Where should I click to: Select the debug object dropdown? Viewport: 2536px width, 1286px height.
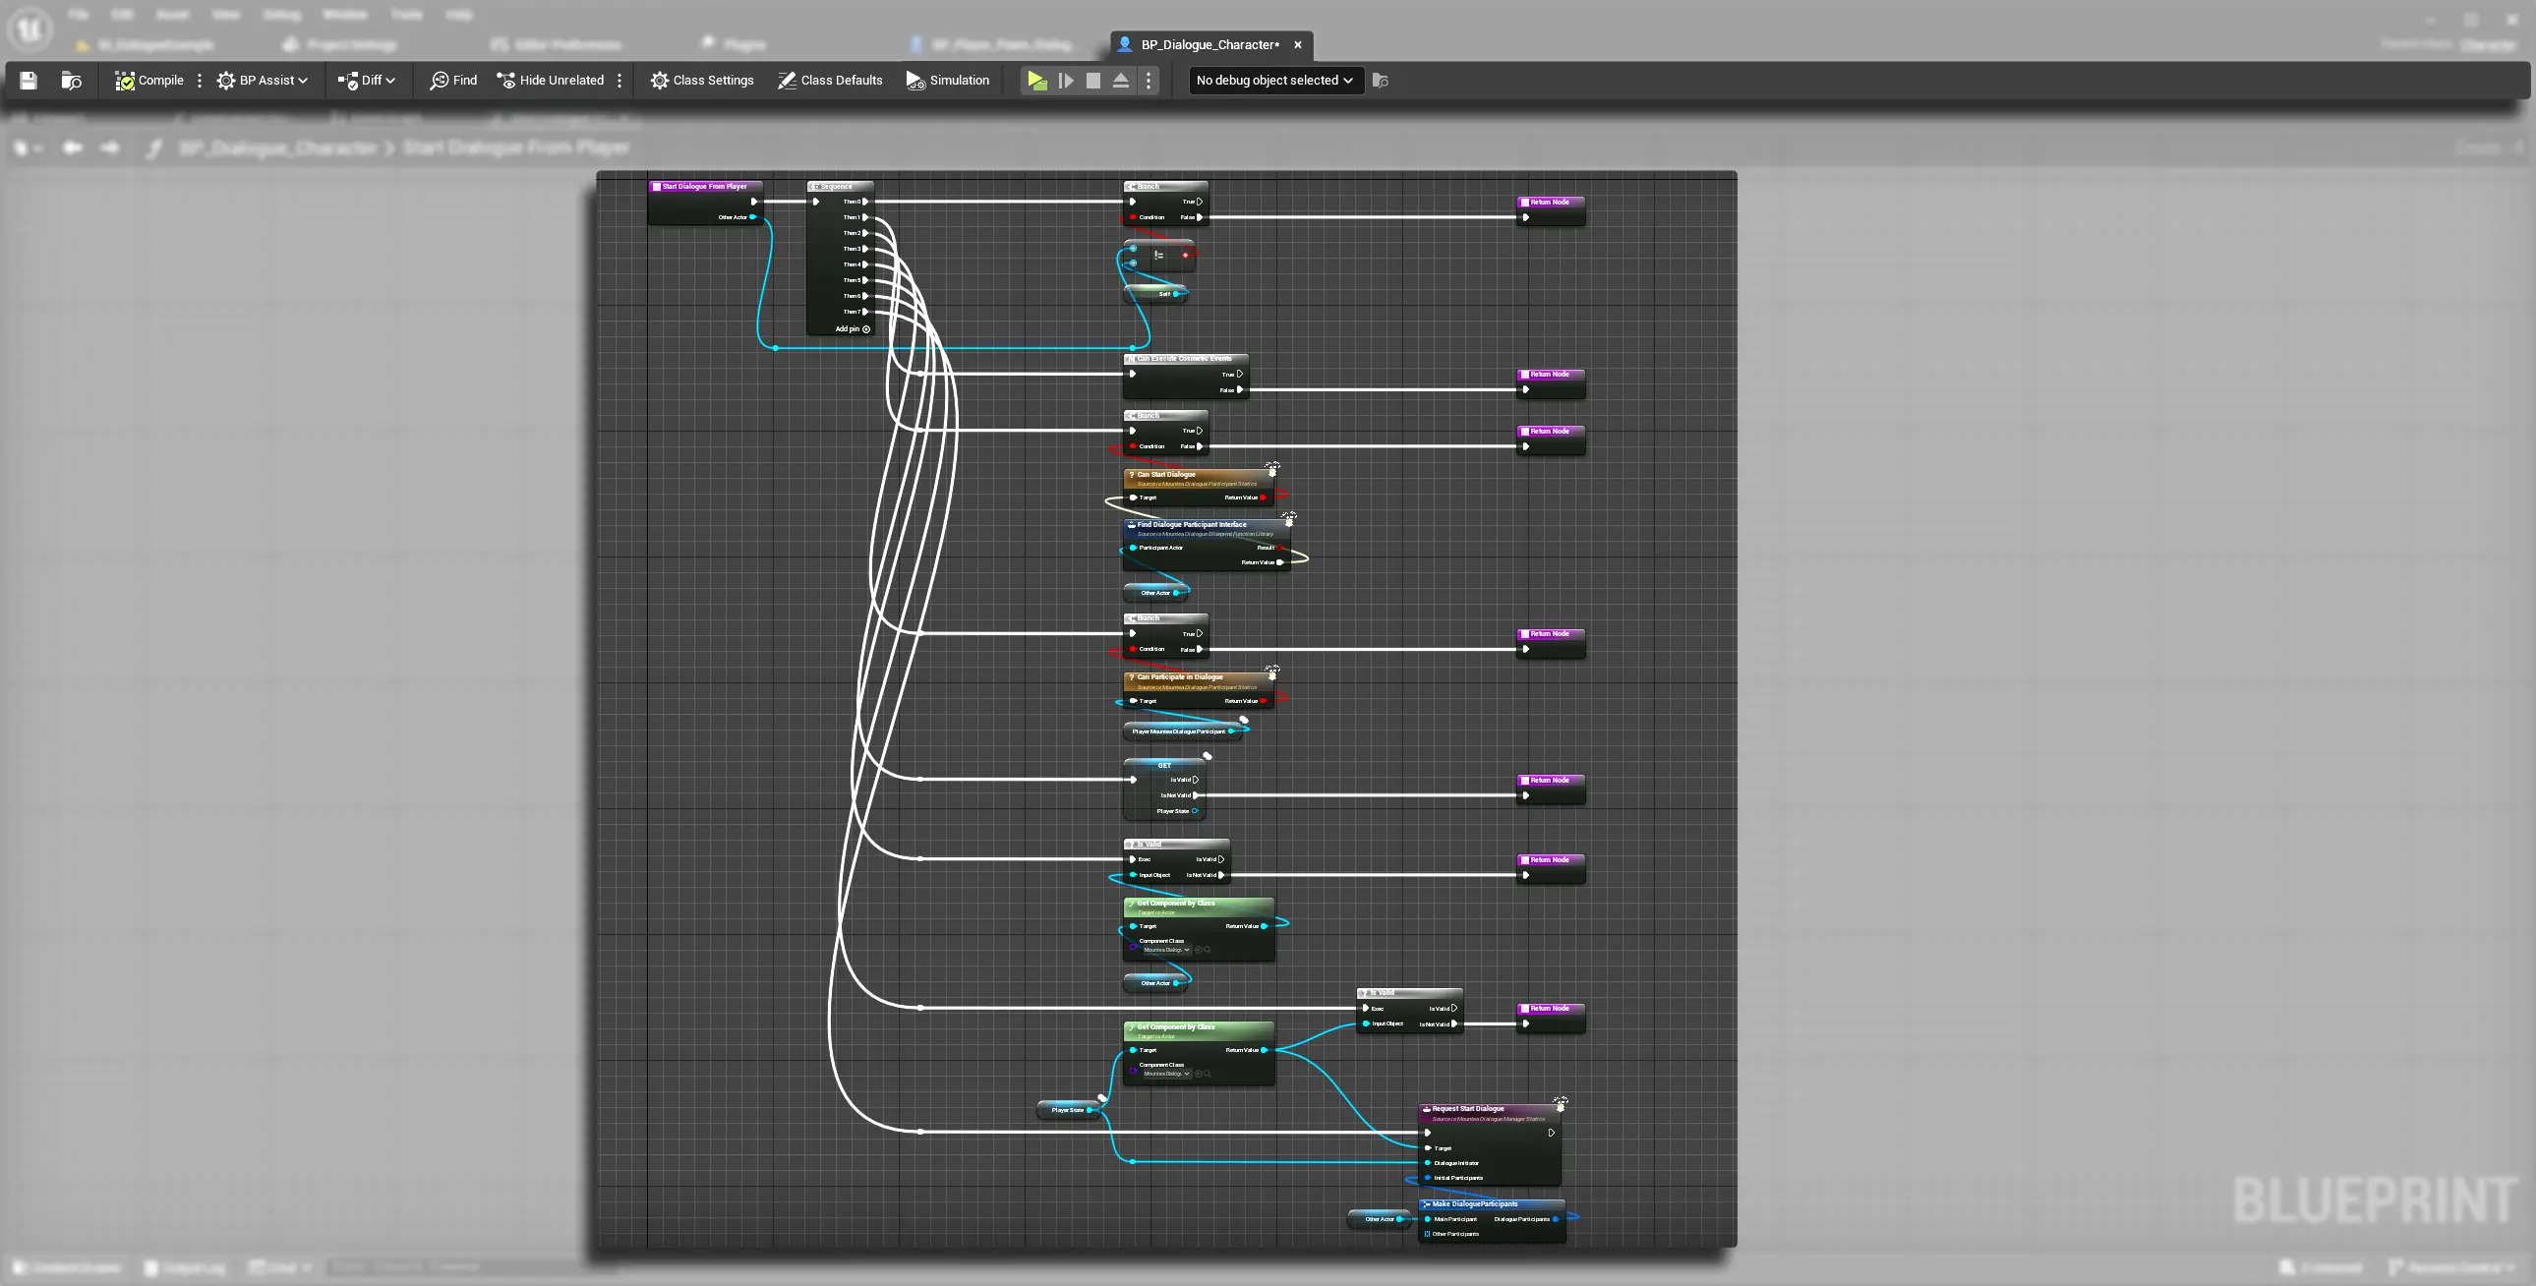click(x=1274, y=81)
